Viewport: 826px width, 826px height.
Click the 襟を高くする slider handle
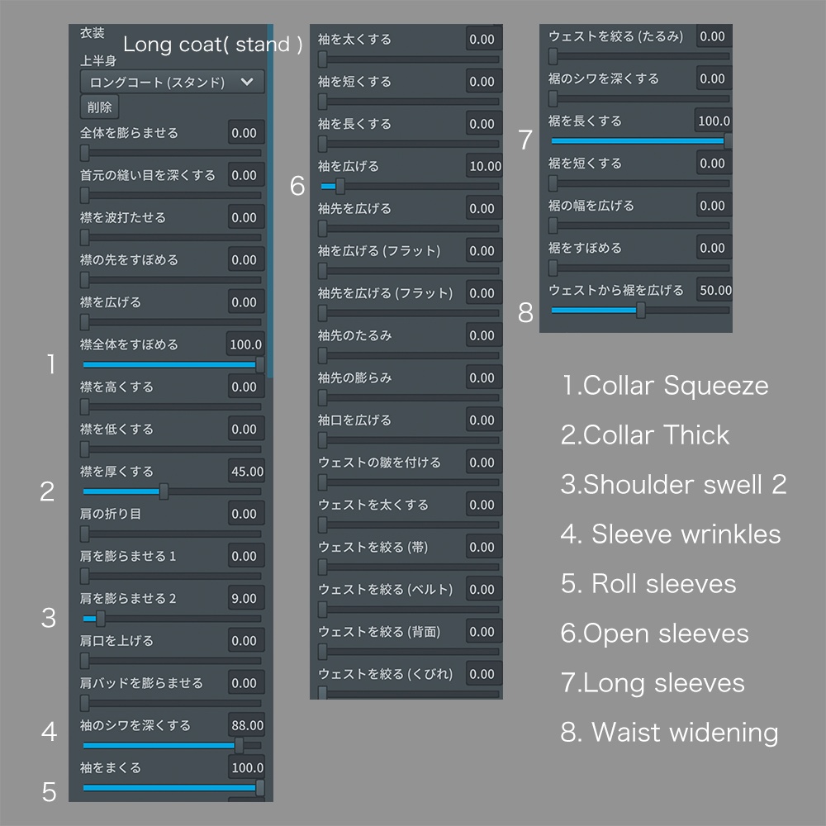click(84, 407)
